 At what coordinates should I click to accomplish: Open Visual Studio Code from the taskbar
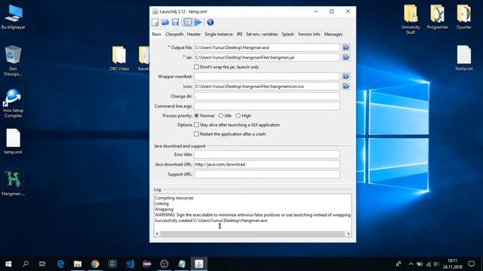click(x=130, y=263)
